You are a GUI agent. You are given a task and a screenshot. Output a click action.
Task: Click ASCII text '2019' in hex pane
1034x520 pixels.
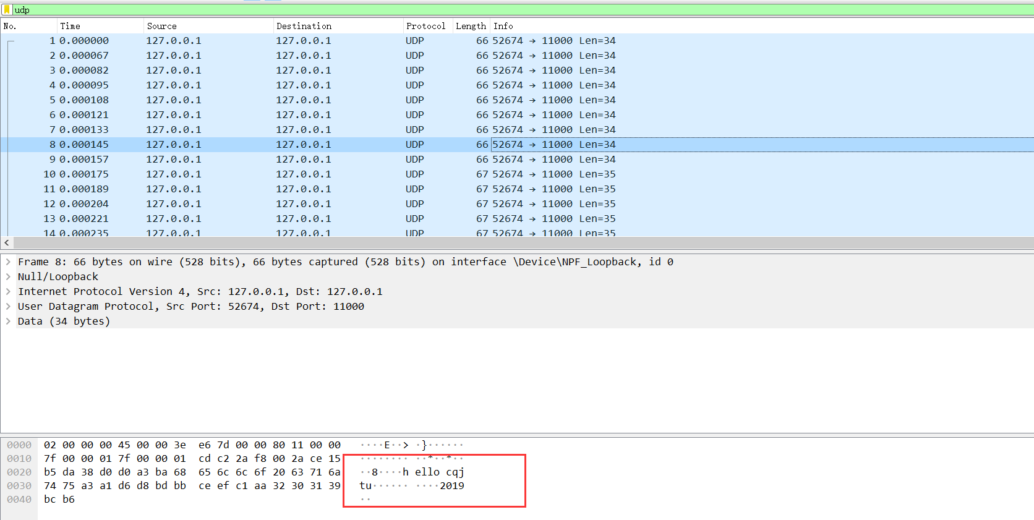[x=452, y=486]
